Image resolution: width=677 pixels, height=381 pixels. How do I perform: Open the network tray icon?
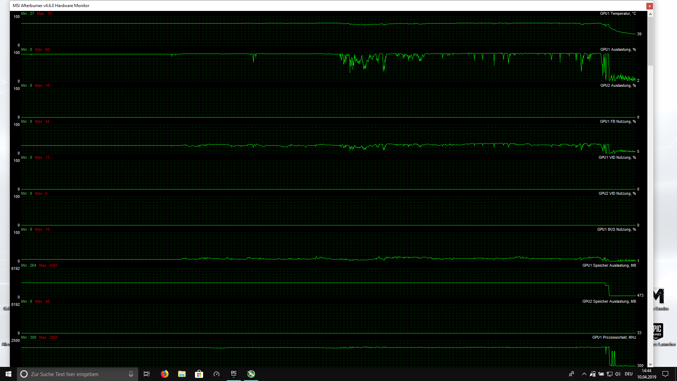tap(610, 374)
